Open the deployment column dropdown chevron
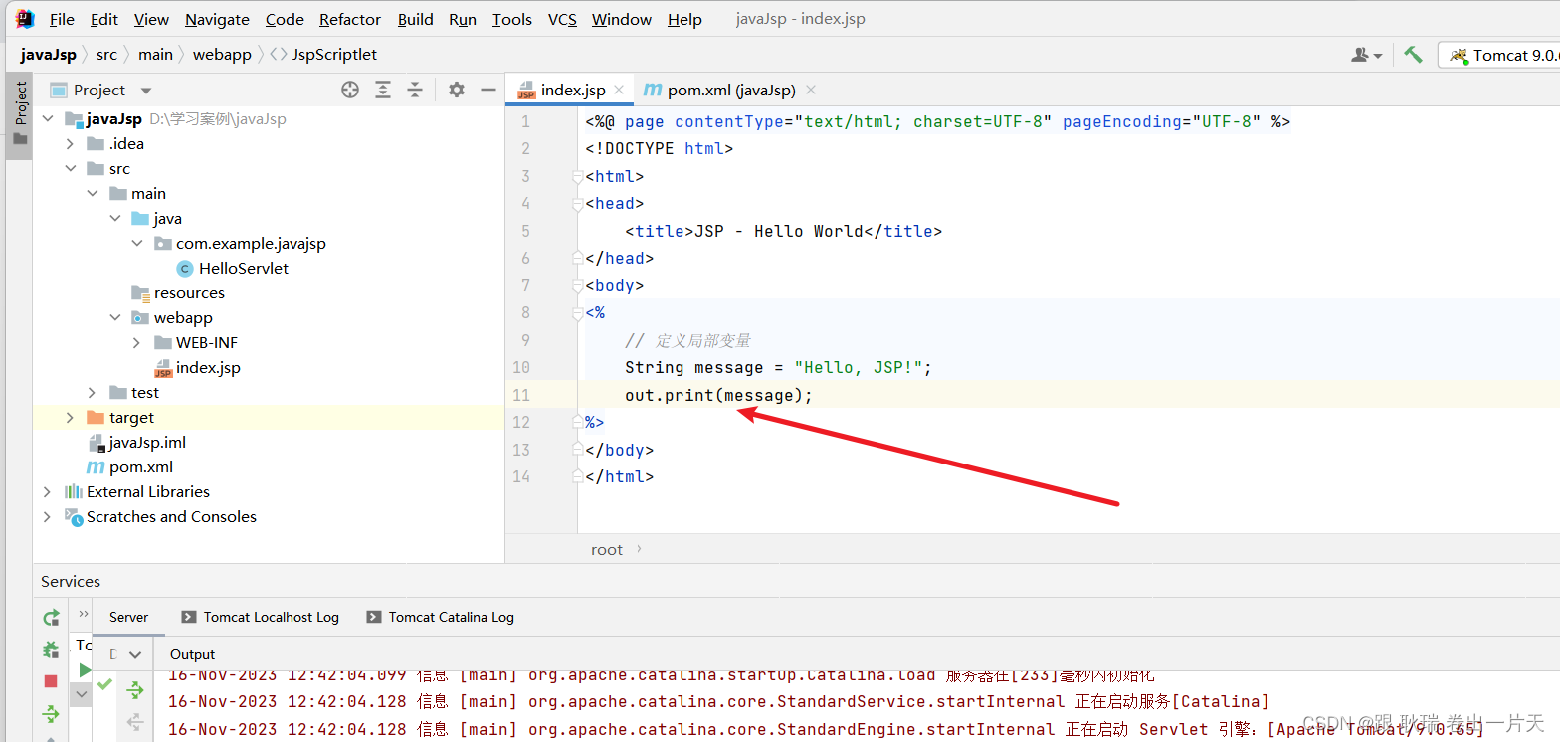This screenshot has height=742, width=1560. (134, 655)
